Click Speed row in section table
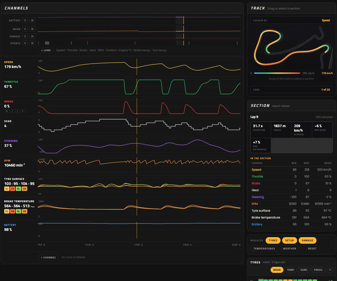Image resolution: width=337 pixels, height=281 pixels. [292, 170]
